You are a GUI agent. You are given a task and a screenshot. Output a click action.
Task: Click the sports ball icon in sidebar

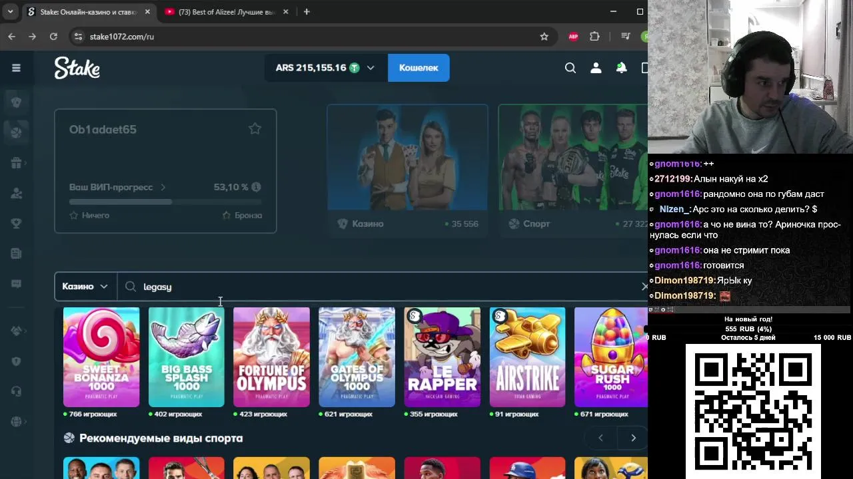16,132
